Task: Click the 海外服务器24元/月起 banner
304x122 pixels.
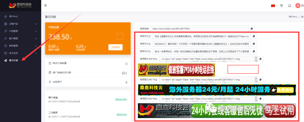Action: pyautogui.click(x=217, y=90)
